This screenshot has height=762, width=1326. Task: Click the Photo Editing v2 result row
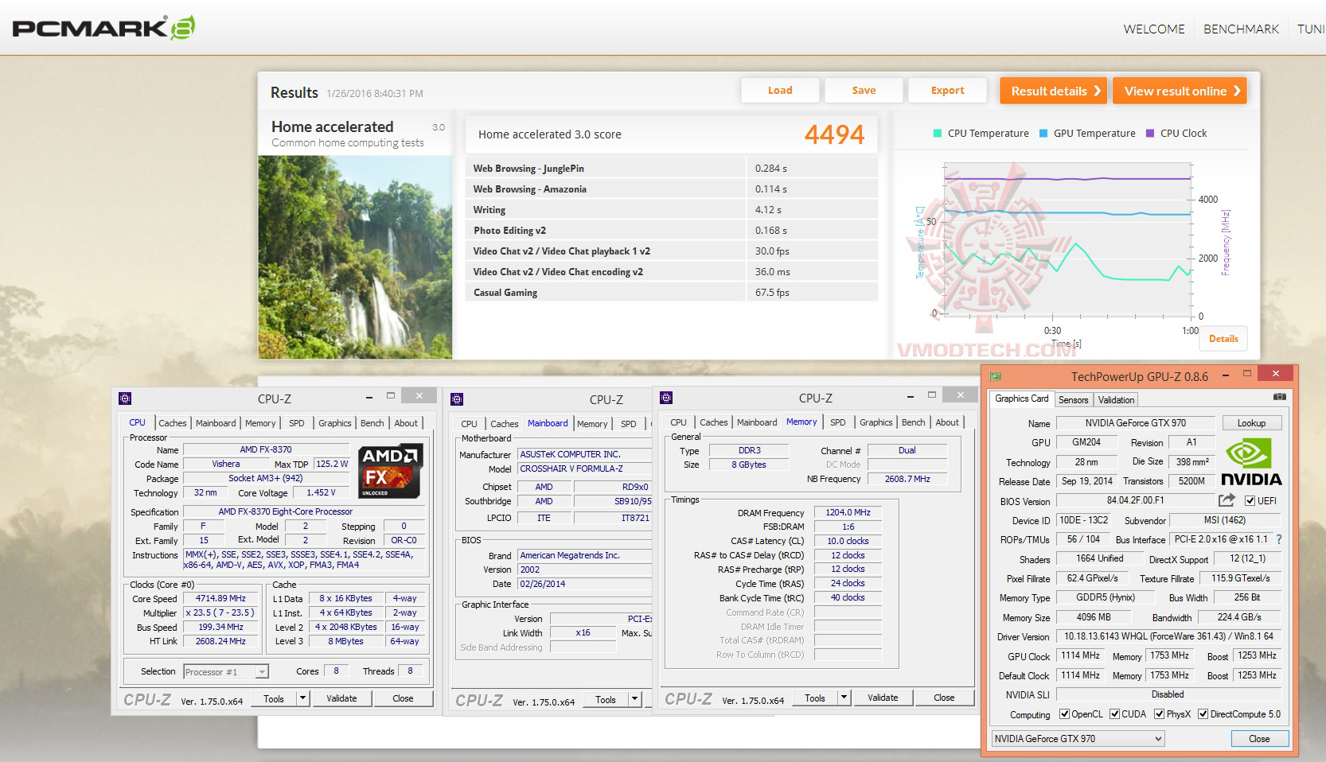pyautogui.click(x=671, y=230)
